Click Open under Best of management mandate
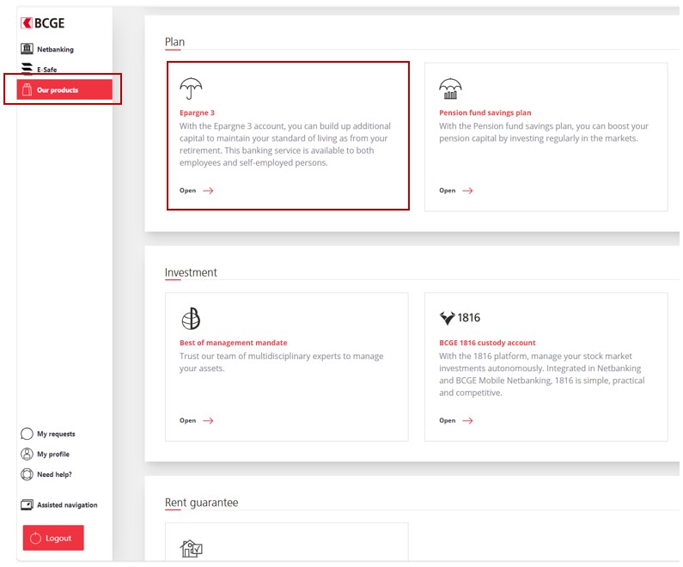Image resolution: width=683 pixels, height=567 pixels. coord(188,420)
